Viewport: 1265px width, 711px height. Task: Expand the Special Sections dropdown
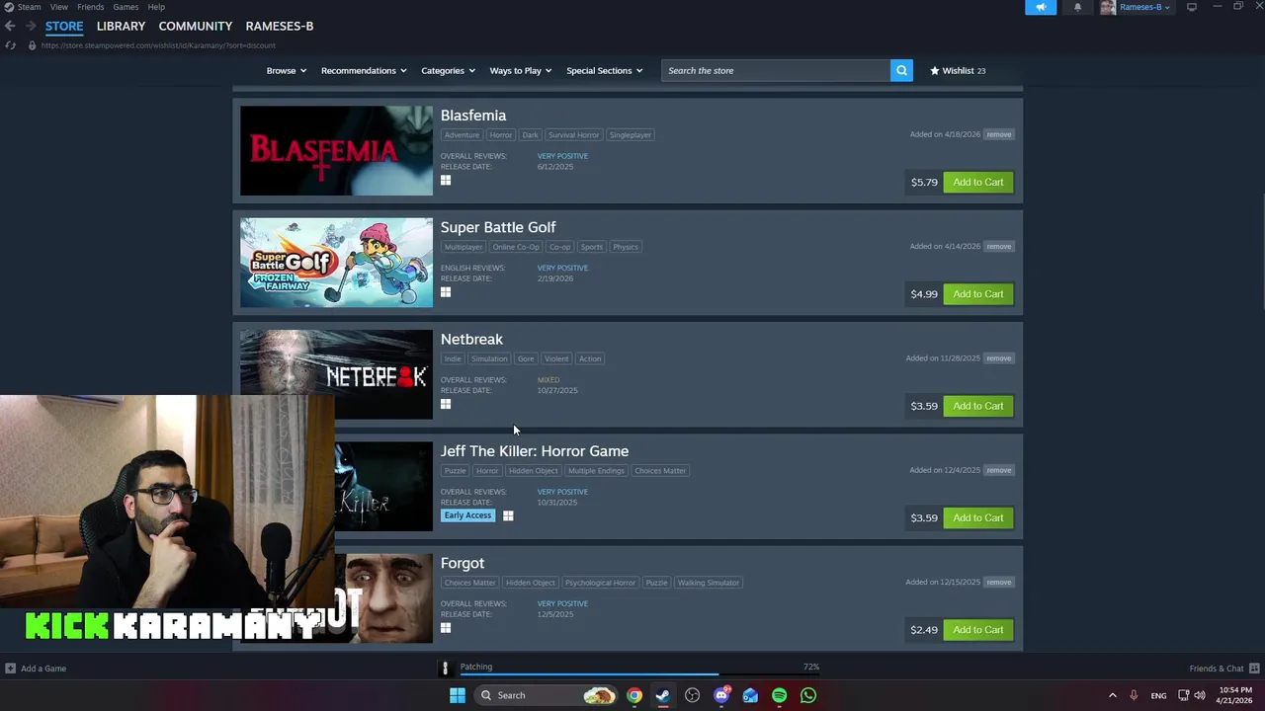tap(604, 70)
